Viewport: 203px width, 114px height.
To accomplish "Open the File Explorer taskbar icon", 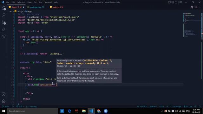I will pyautogui.click(x=84, y=111).
